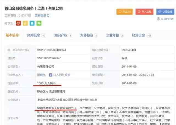Share via the blue QQ icon
176x125 pixels.
point(32,23)
